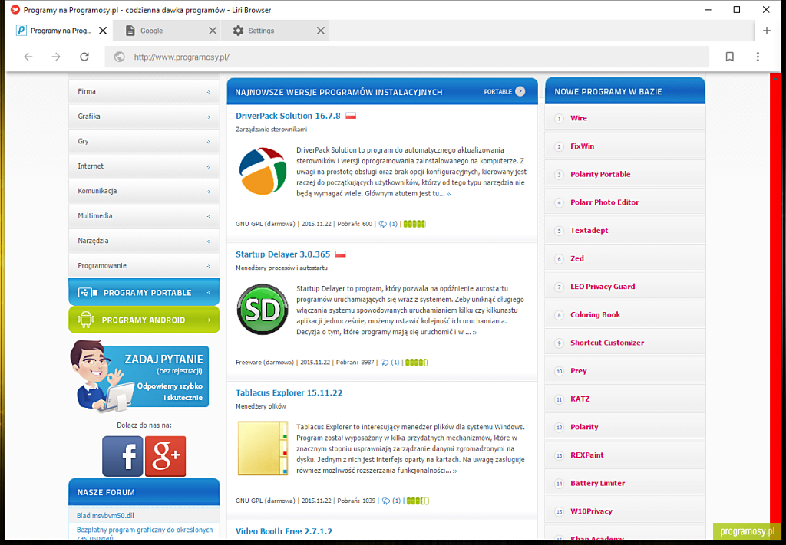This screenshot has width=786, height=545.
Task: Open the Multimedia category
Action: click(x=144, y=216)
